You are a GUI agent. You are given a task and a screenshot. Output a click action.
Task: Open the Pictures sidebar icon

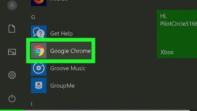pyautogui.click(x=12, y=52)
